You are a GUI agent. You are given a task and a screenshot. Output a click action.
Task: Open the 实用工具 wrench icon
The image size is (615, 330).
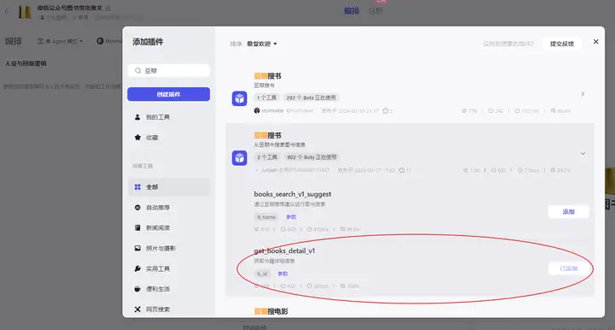point(138,268)
